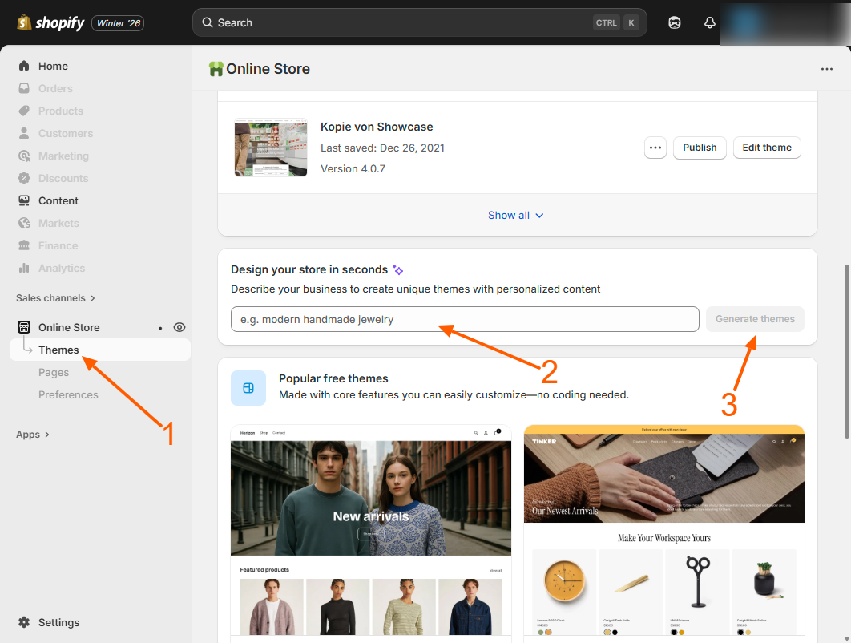Expand the Apps section

[x=33, y=435]
